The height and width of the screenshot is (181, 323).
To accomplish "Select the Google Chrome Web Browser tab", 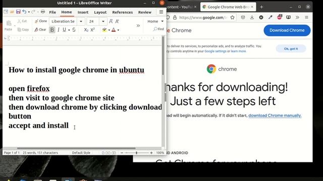I will [x=228, y=7].
